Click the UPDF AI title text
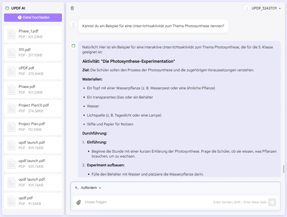The height and width of the screenshot is (217, 287). click(18, 8)
